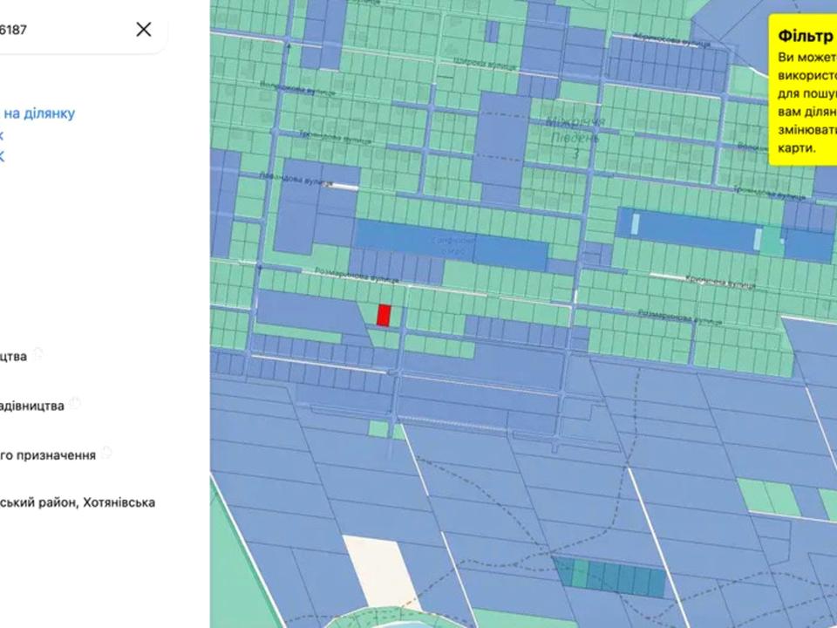This screenshot has height=628, width=837.
Task: Click the faint icon beside the "го призначення" label
Action: point(106,453)
